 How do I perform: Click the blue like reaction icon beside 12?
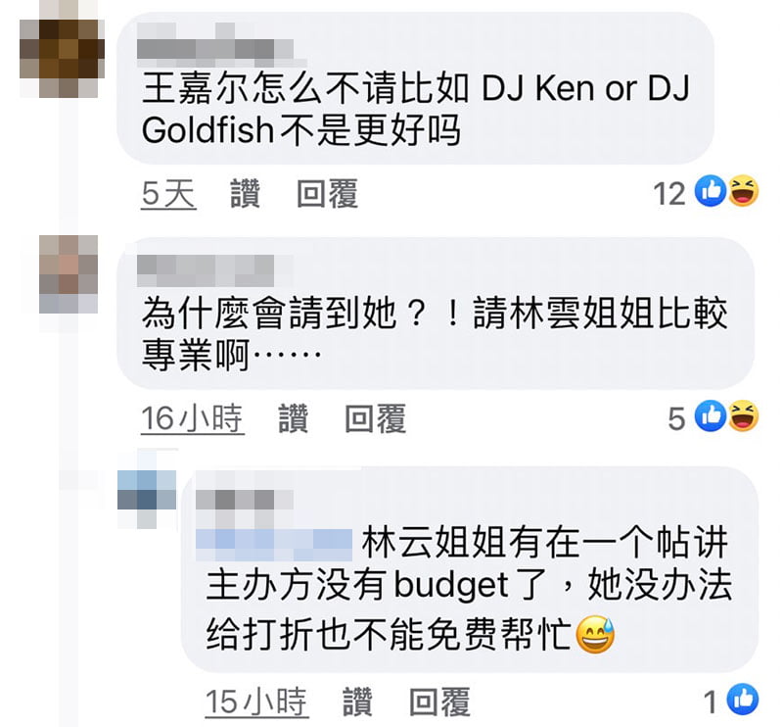point(711,190)
